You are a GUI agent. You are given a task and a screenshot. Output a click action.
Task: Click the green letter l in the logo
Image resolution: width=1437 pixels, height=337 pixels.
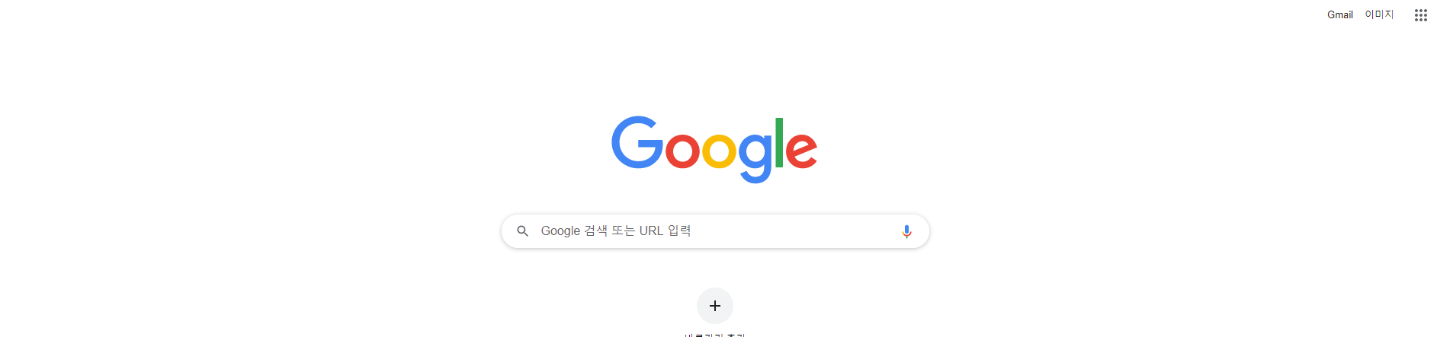(780, 142)
